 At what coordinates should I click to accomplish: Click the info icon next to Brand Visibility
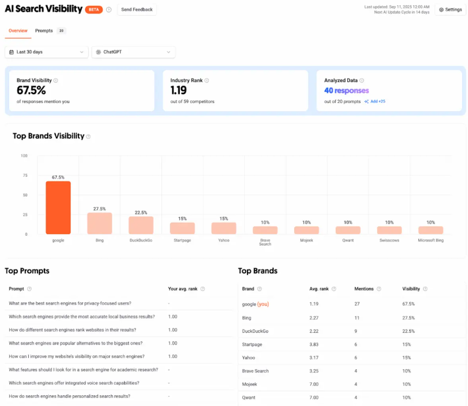coord(56,80)
